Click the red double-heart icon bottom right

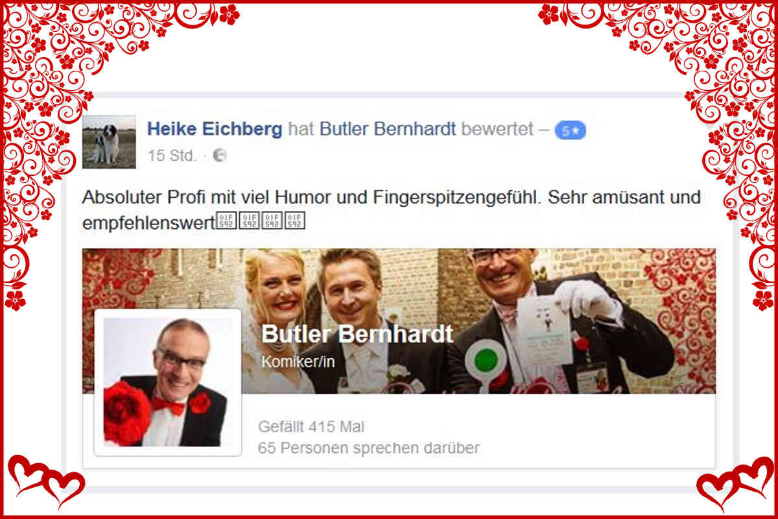click(735, 481)
